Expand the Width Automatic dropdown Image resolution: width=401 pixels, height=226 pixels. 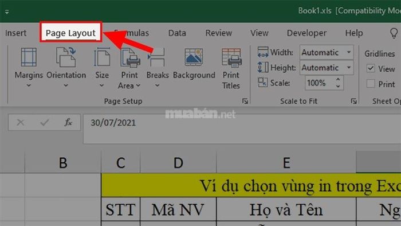349,52
